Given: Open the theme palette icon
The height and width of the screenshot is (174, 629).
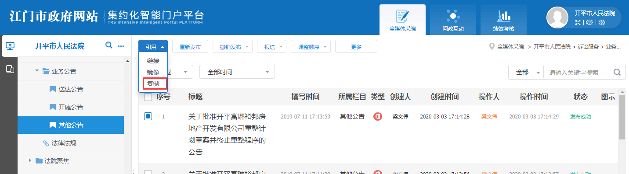Looking at the screenshot, I should (x=590, y=22).
